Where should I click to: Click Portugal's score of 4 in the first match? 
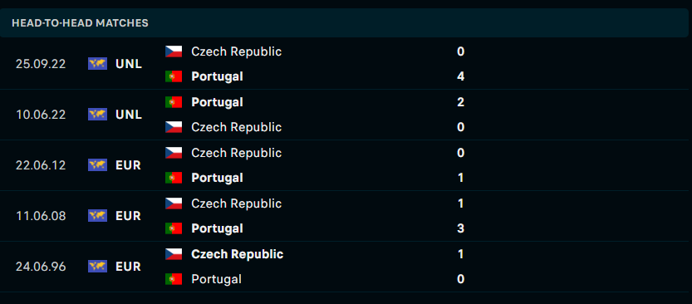coord(461,76)
